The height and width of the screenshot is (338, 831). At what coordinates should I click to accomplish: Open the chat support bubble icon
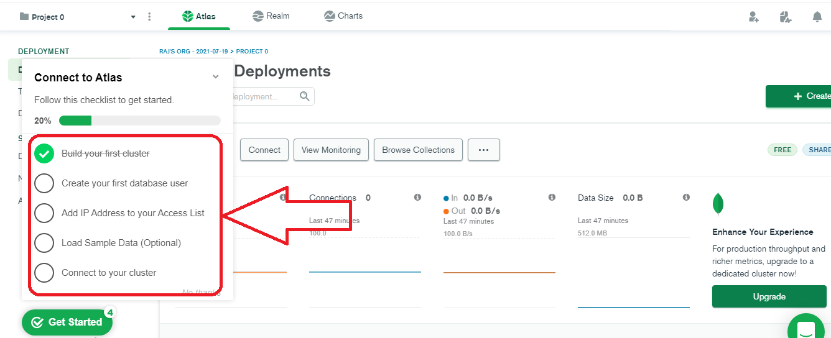806,327
